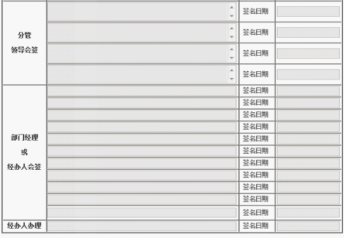Click last 部门经理或经办人会签 signature field
This screenshot has height=238, width=344.
click(142, 213)
